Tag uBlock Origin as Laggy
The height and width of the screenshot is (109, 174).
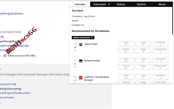(143, 44)
